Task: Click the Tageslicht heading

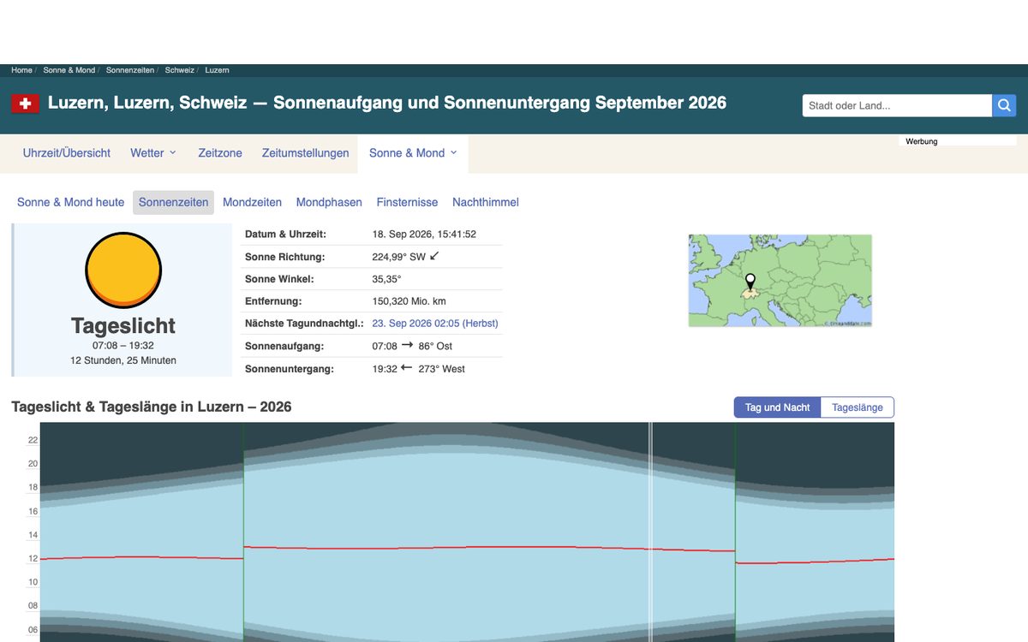Action: [x=123, y=326]
